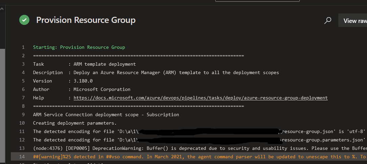
Task: Select the Description line about ARM template
Action: [156, 72]
